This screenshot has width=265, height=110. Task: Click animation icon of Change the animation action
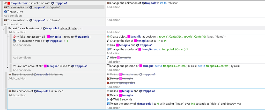pyautogui.click(x=108, y=3)
